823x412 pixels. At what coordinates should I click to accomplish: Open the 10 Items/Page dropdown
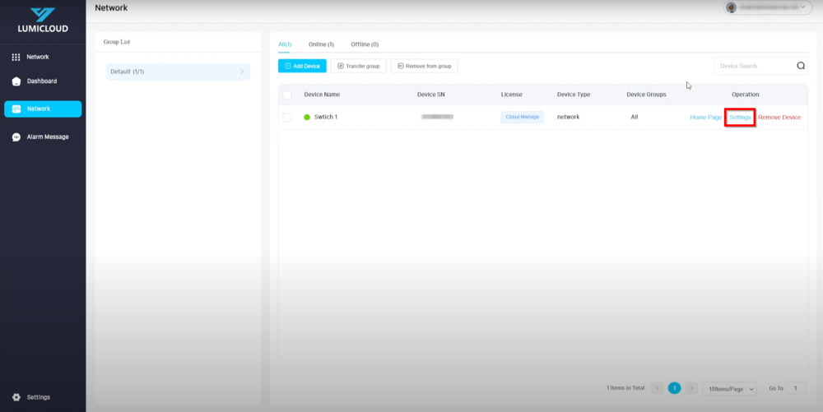pos(731,388)
